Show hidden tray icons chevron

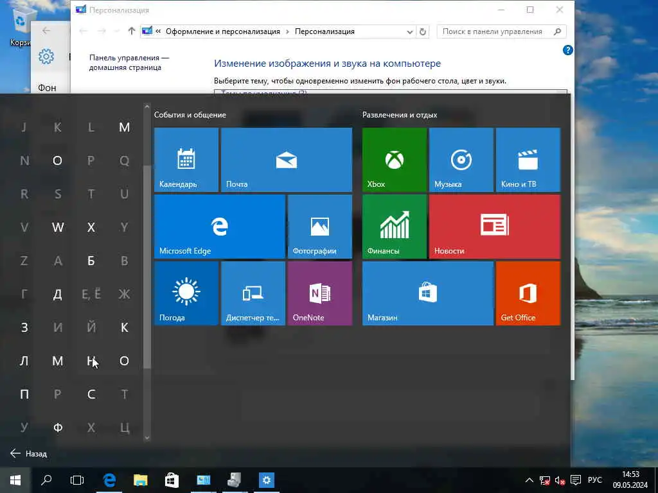(x=529, y=480)
